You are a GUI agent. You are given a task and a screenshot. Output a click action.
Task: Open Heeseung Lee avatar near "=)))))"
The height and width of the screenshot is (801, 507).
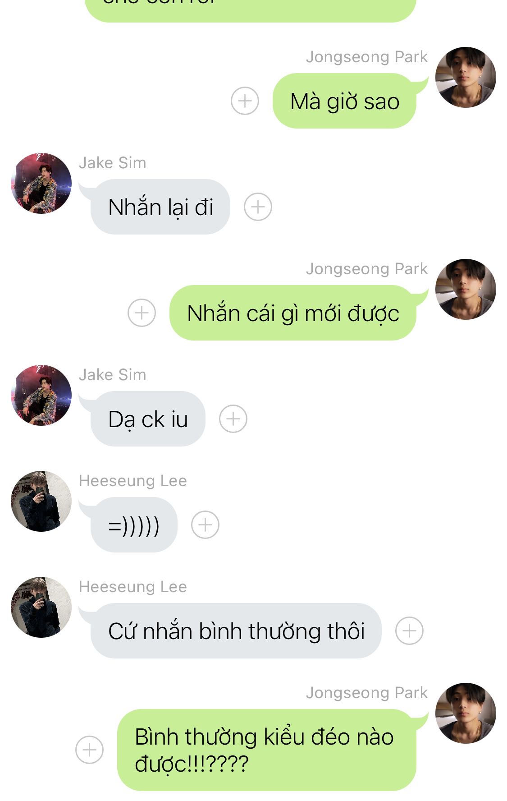point(41,501)
